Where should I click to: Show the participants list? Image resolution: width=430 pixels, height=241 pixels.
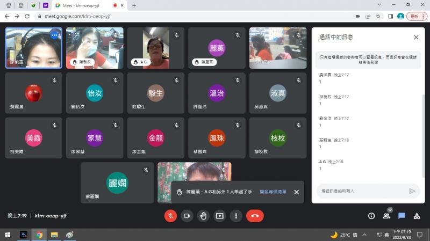386,216
